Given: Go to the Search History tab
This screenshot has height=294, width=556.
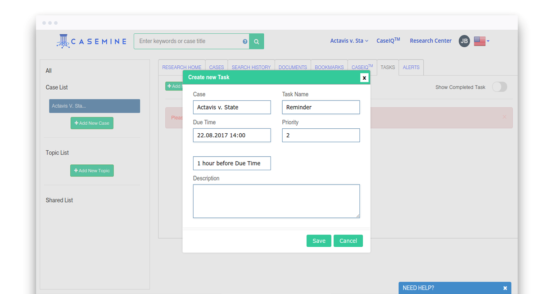Looking at the screenshot, I should [251, 68].
